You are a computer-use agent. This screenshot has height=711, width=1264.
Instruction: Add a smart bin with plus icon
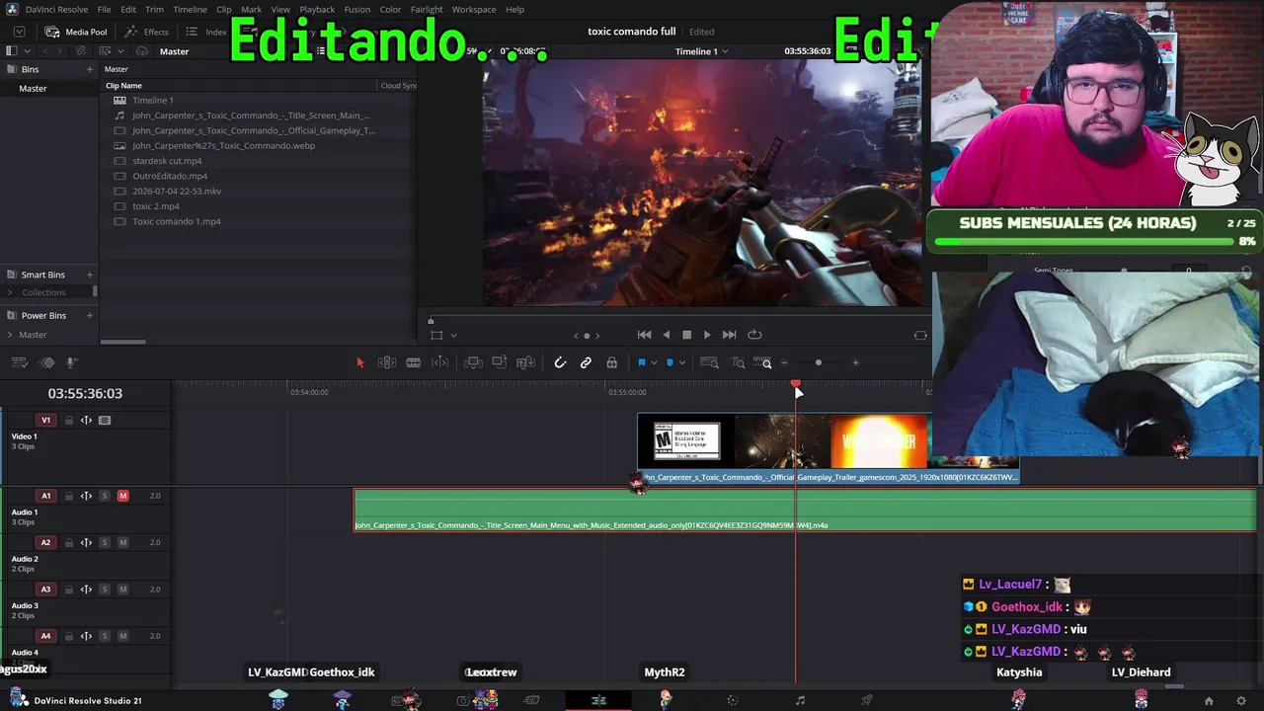click(90, 275)
